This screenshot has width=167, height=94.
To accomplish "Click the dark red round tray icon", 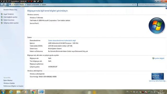I will click(143, 92).
